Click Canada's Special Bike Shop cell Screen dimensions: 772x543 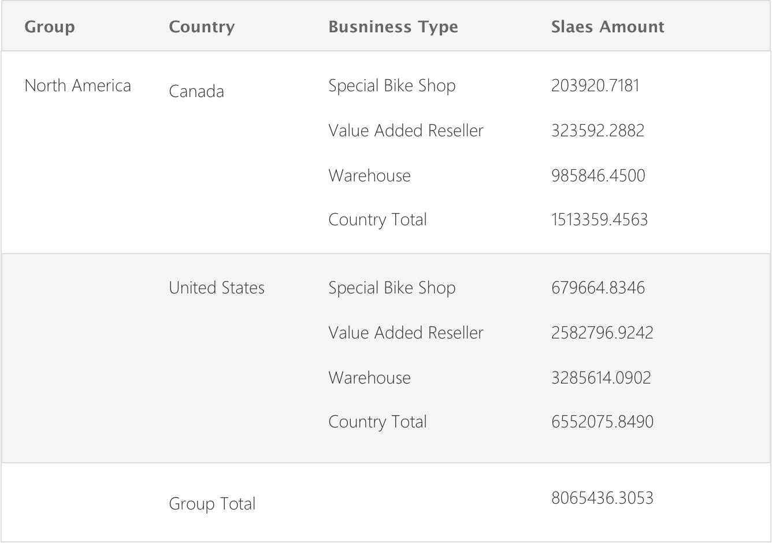tap(392, 85)
